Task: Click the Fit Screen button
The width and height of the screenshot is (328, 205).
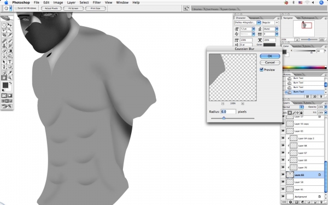Action: tap(73, 8)
